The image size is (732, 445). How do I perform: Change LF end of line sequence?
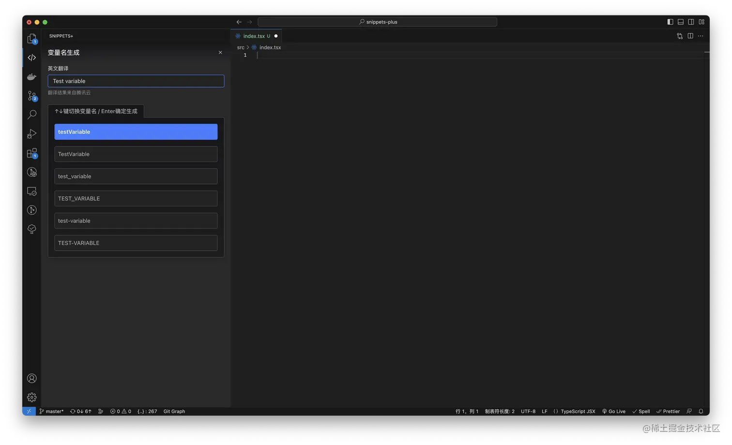point(545,411)
